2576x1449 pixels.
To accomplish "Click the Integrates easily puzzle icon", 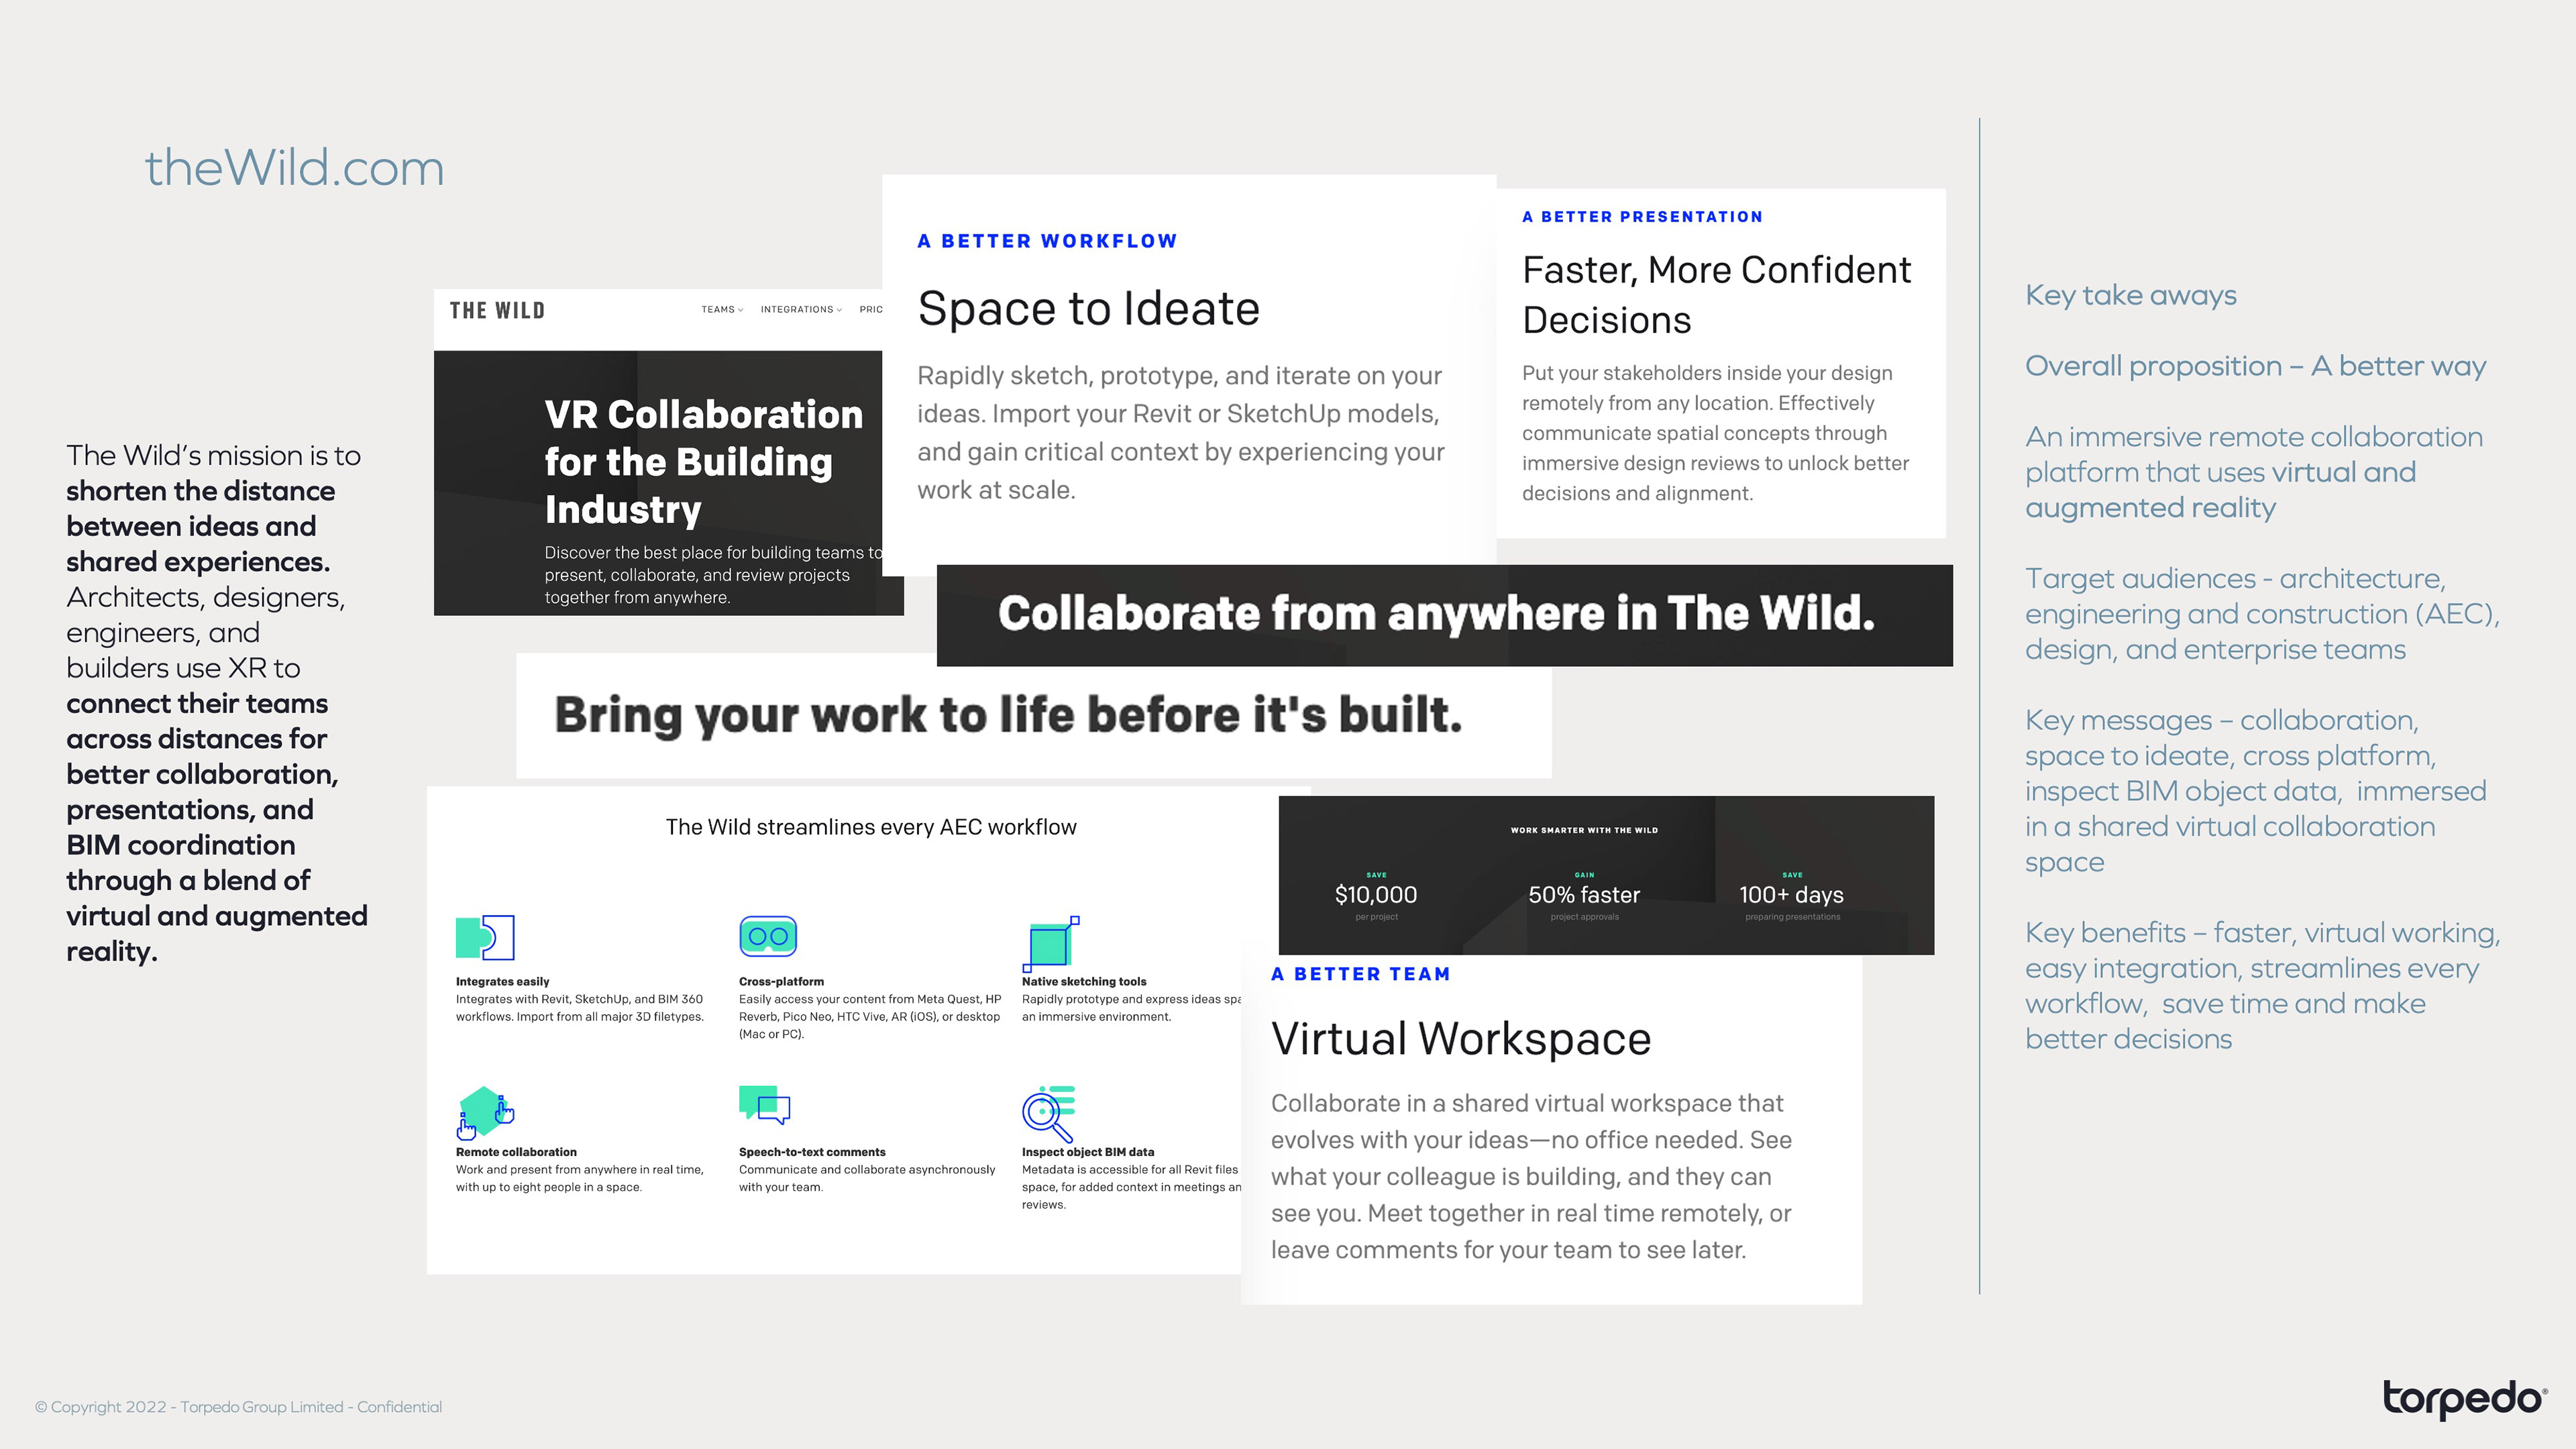I will 485,937.
